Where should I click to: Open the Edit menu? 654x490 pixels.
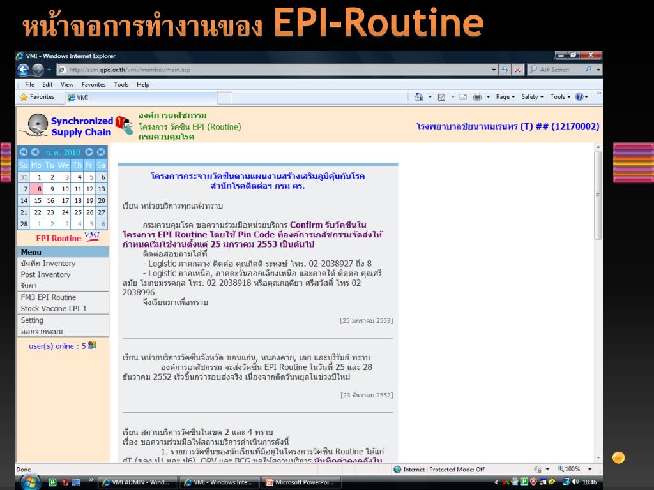pos(47,84)
